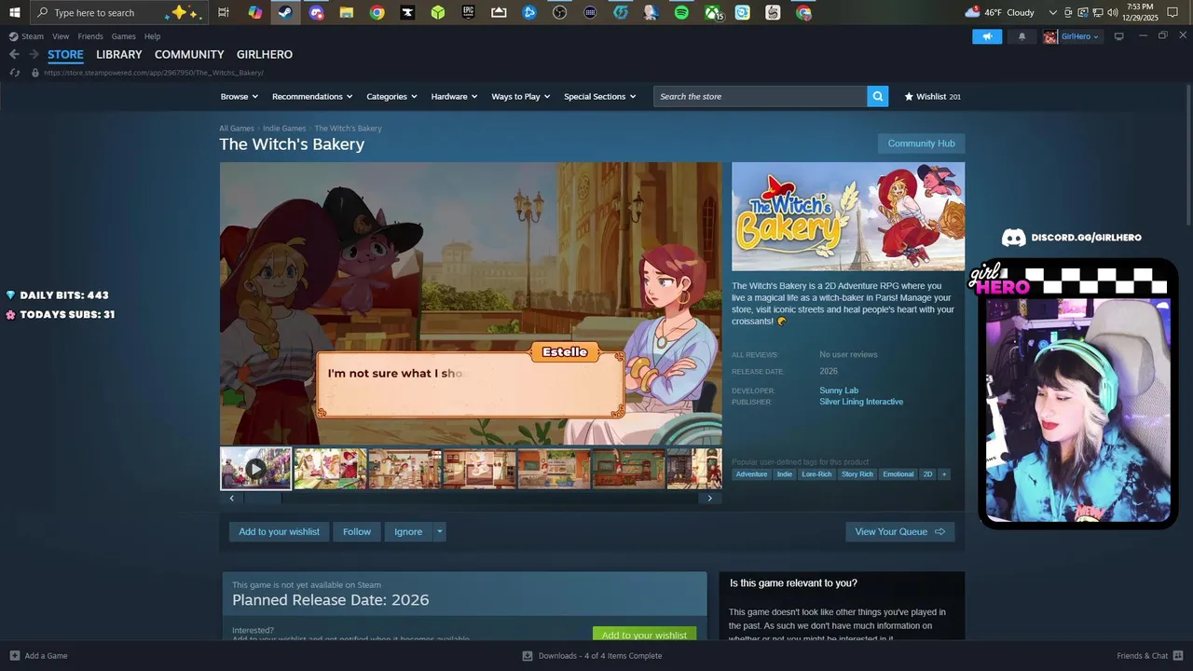Screen dimensions: 1193x671
Task: Click Add to your wishlist button
Action: pos(279,532)
